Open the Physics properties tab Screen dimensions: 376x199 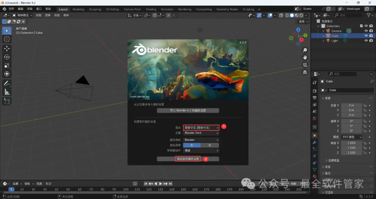click(x=315, y=156)
